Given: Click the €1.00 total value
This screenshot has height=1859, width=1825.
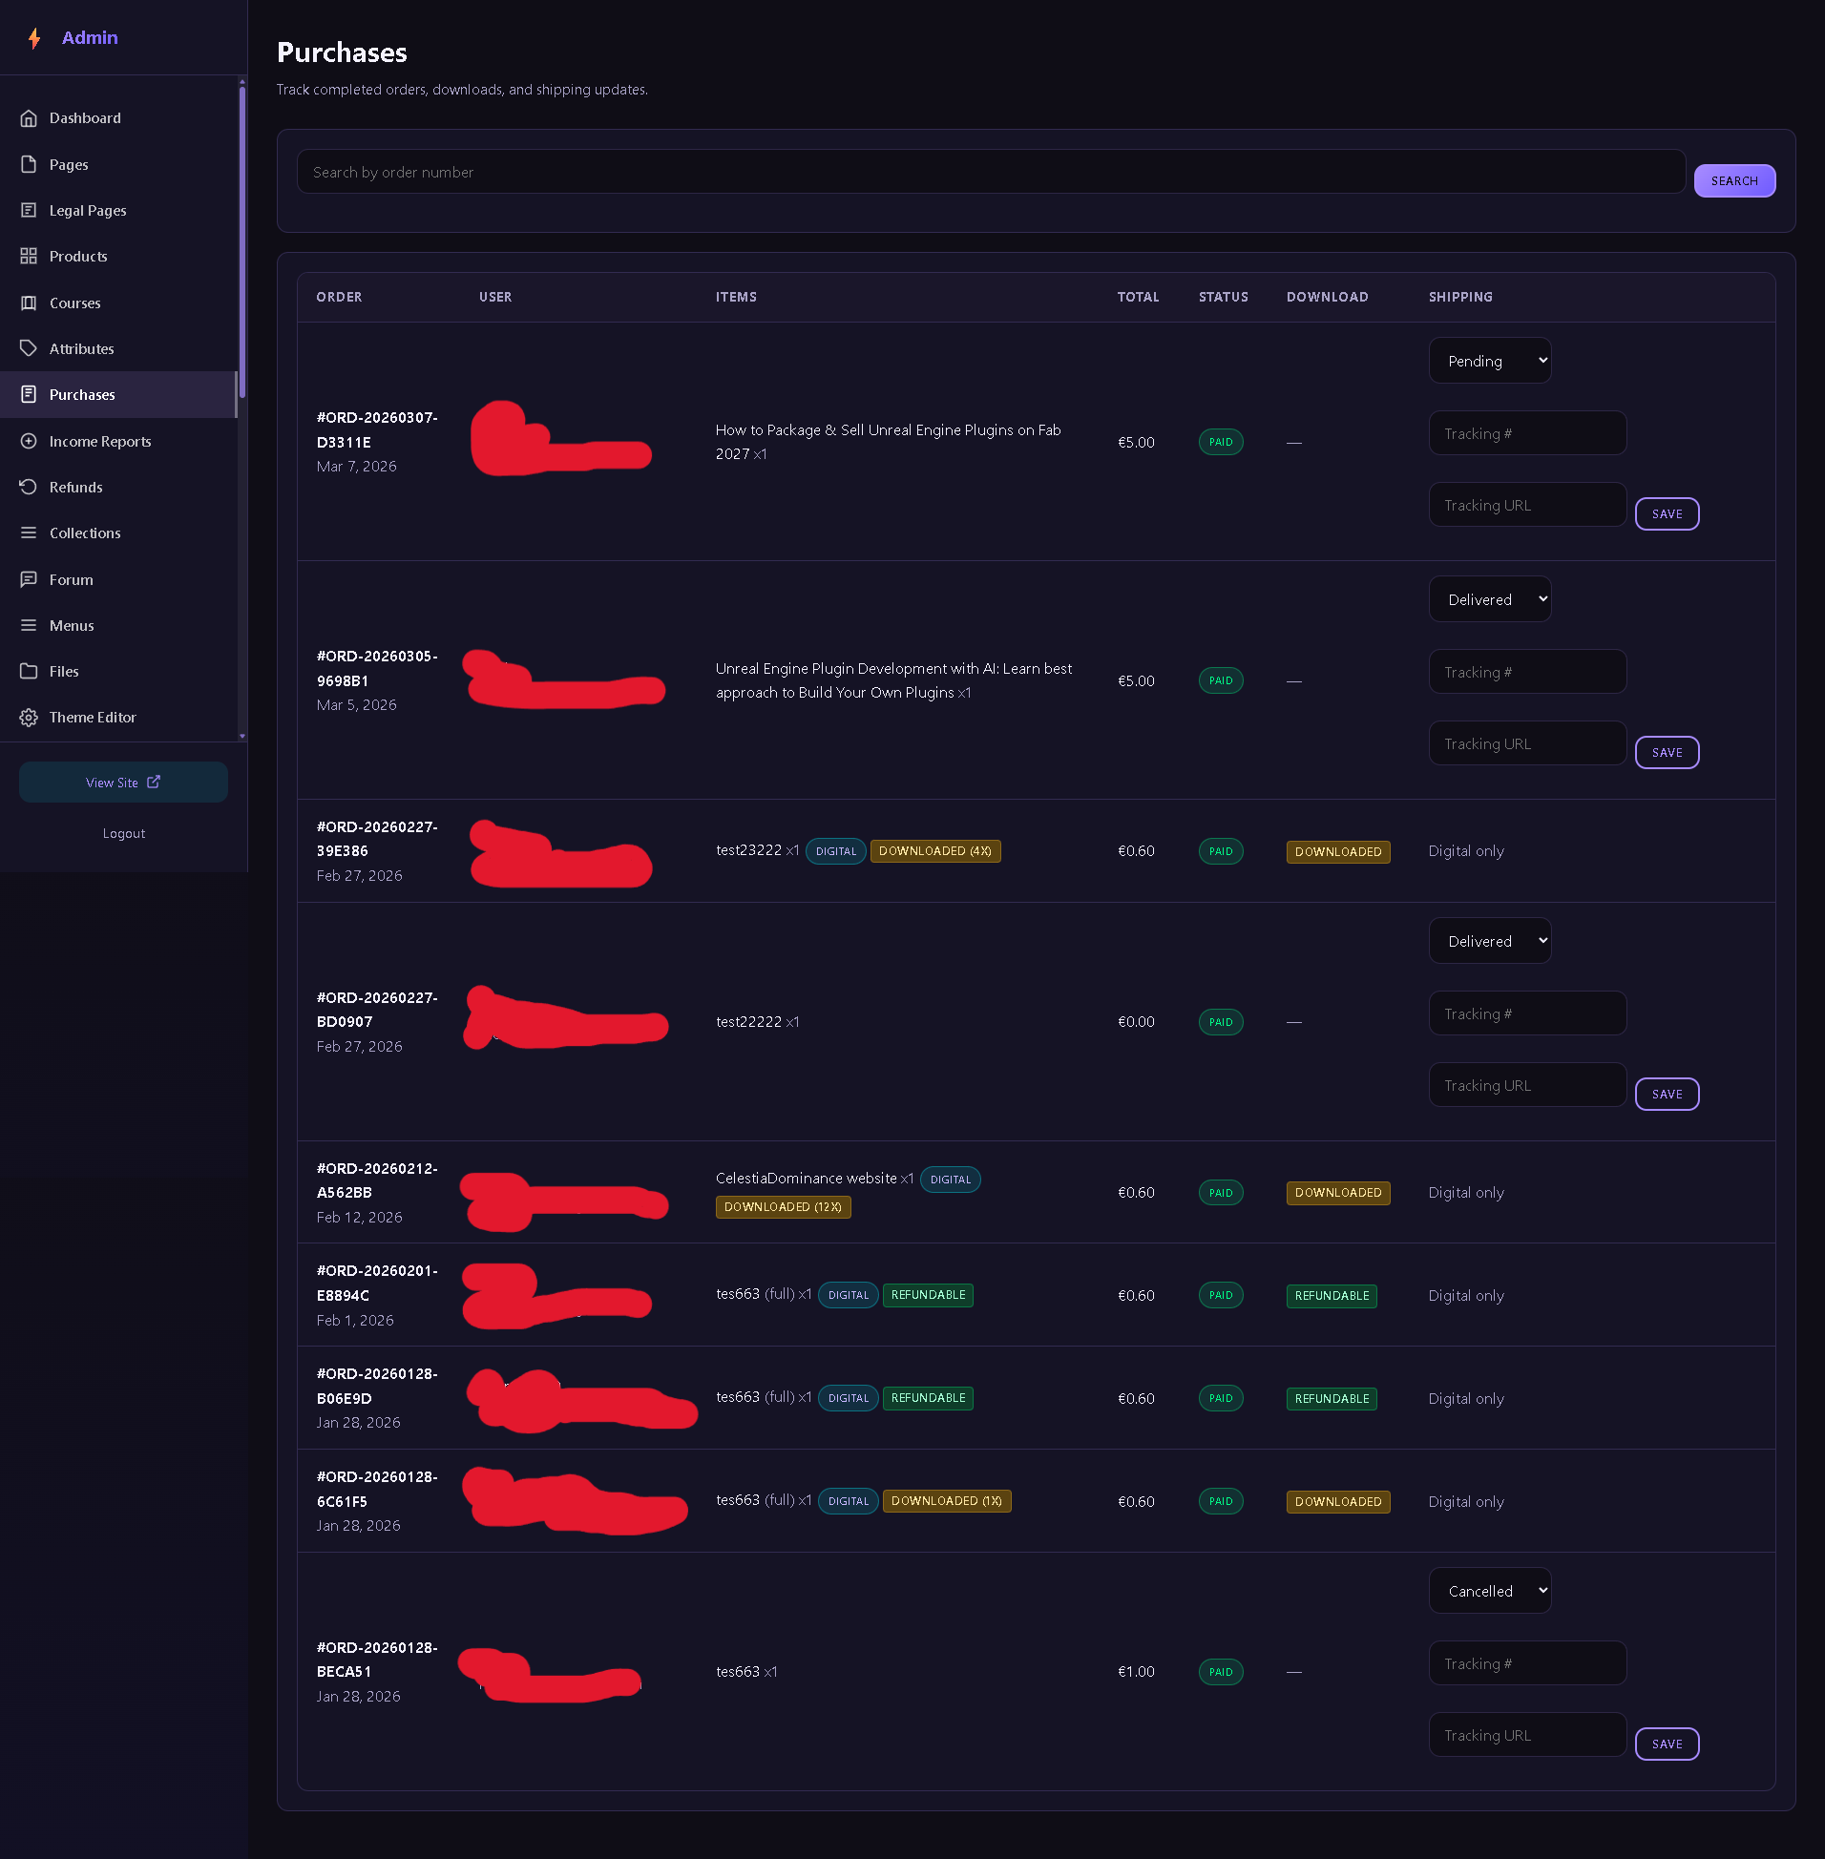Looking at the screenshot, I should pyautogui.click(x=1136, y=1671).
